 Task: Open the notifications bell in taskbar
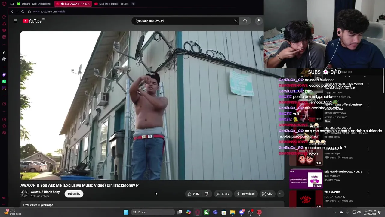[x=379, y=212]
